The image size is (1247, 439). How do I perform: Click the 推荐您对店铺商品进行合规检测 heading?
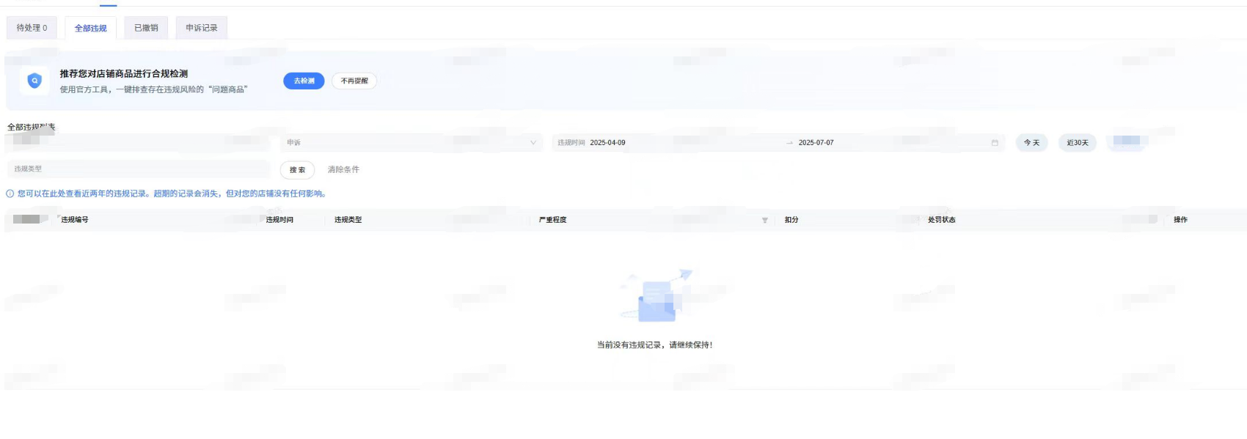point(123,73)
